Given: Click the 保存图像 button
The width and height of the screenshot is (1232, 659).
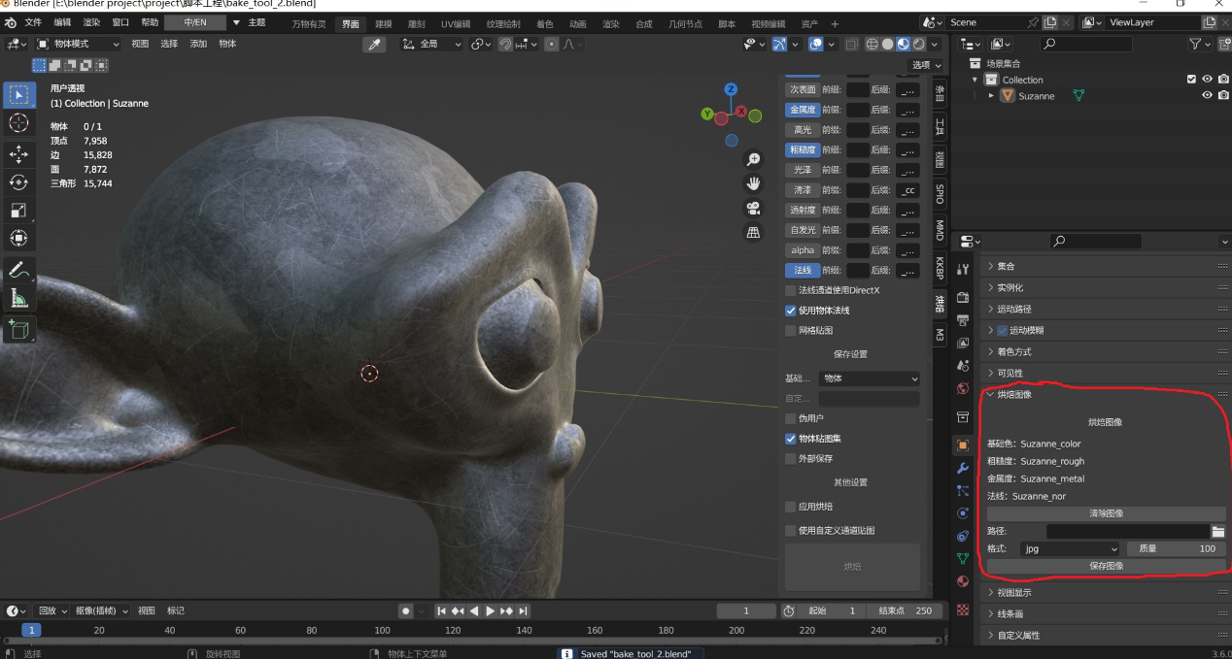Looking at the screenshot, I should [1106, 566].
